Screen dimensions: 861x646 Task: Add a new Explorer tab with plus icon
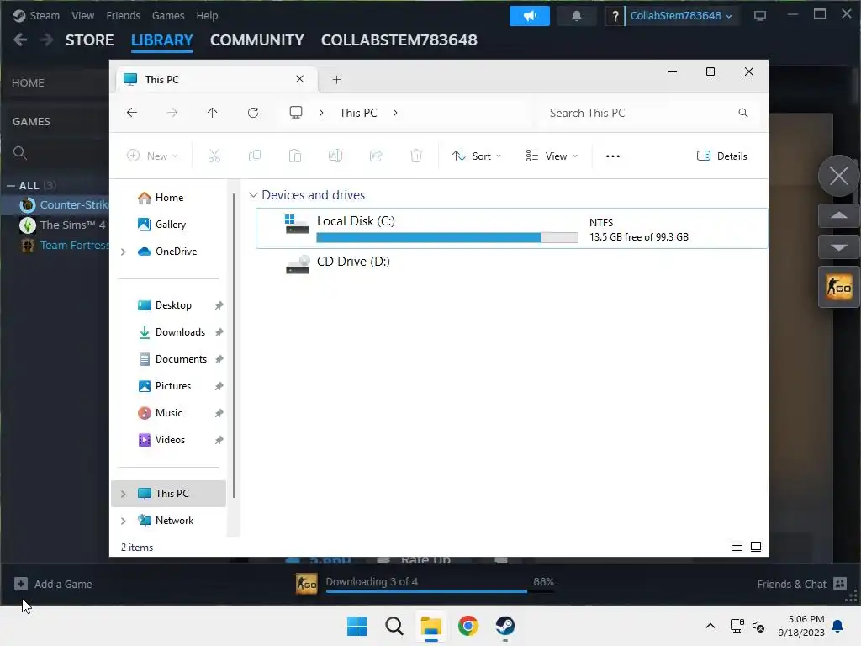[336, 80]
